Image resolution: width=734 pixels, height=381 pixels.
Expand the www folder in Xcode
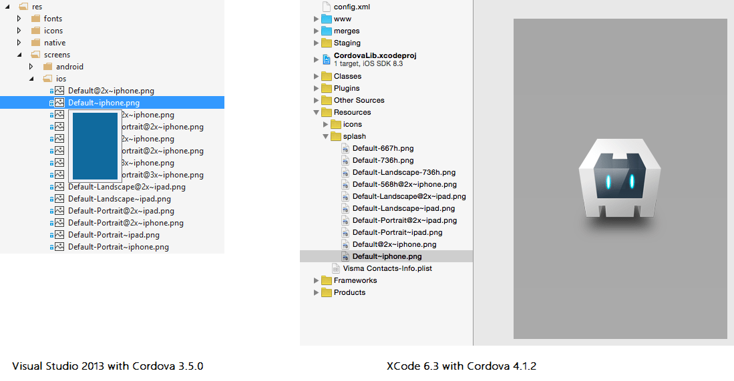click(x=316, y=19)
